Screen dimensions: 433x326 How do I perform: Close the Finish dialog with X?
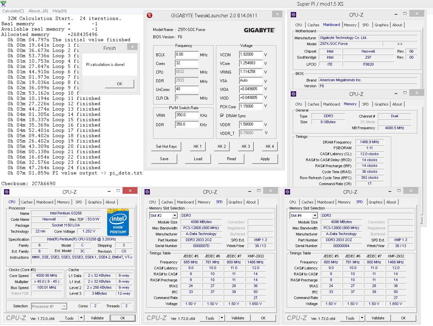pyautogui.click(x=133, y=47)
